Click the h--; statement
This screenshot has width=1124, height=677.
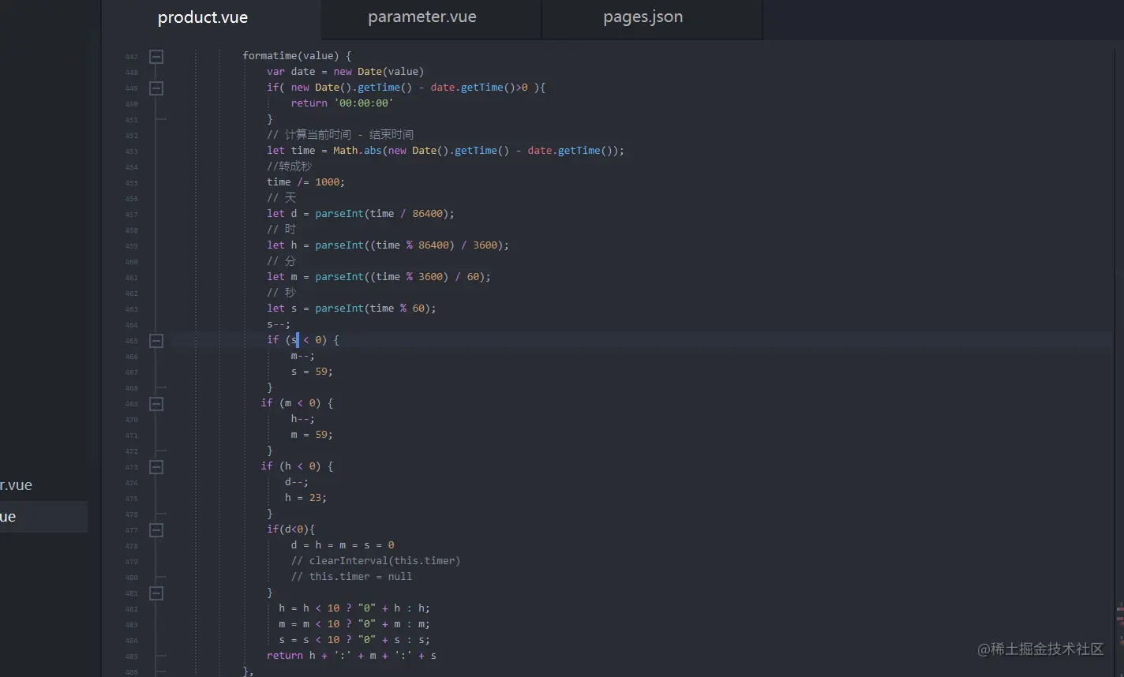point(302,419)
